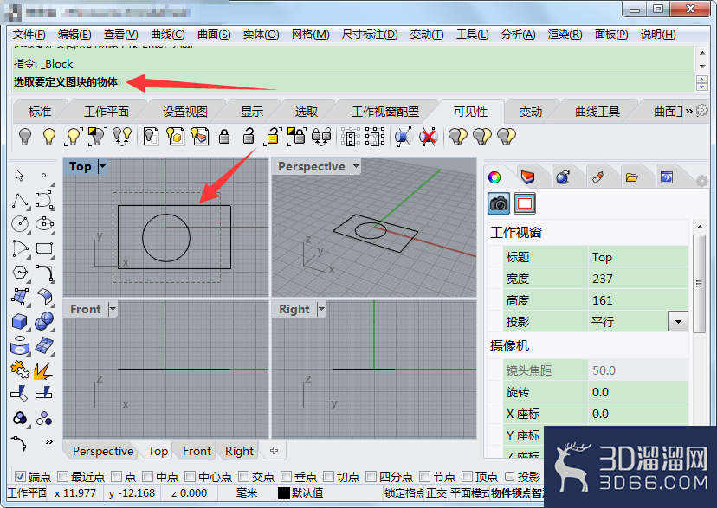Select the Box solid tool
Image resolution: width=717 pixels, height=508 pixels.
[x=19, y=322]
